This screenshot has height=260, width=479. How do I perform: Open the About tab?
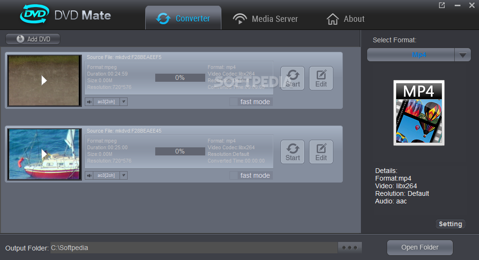[x=345, y=19]
